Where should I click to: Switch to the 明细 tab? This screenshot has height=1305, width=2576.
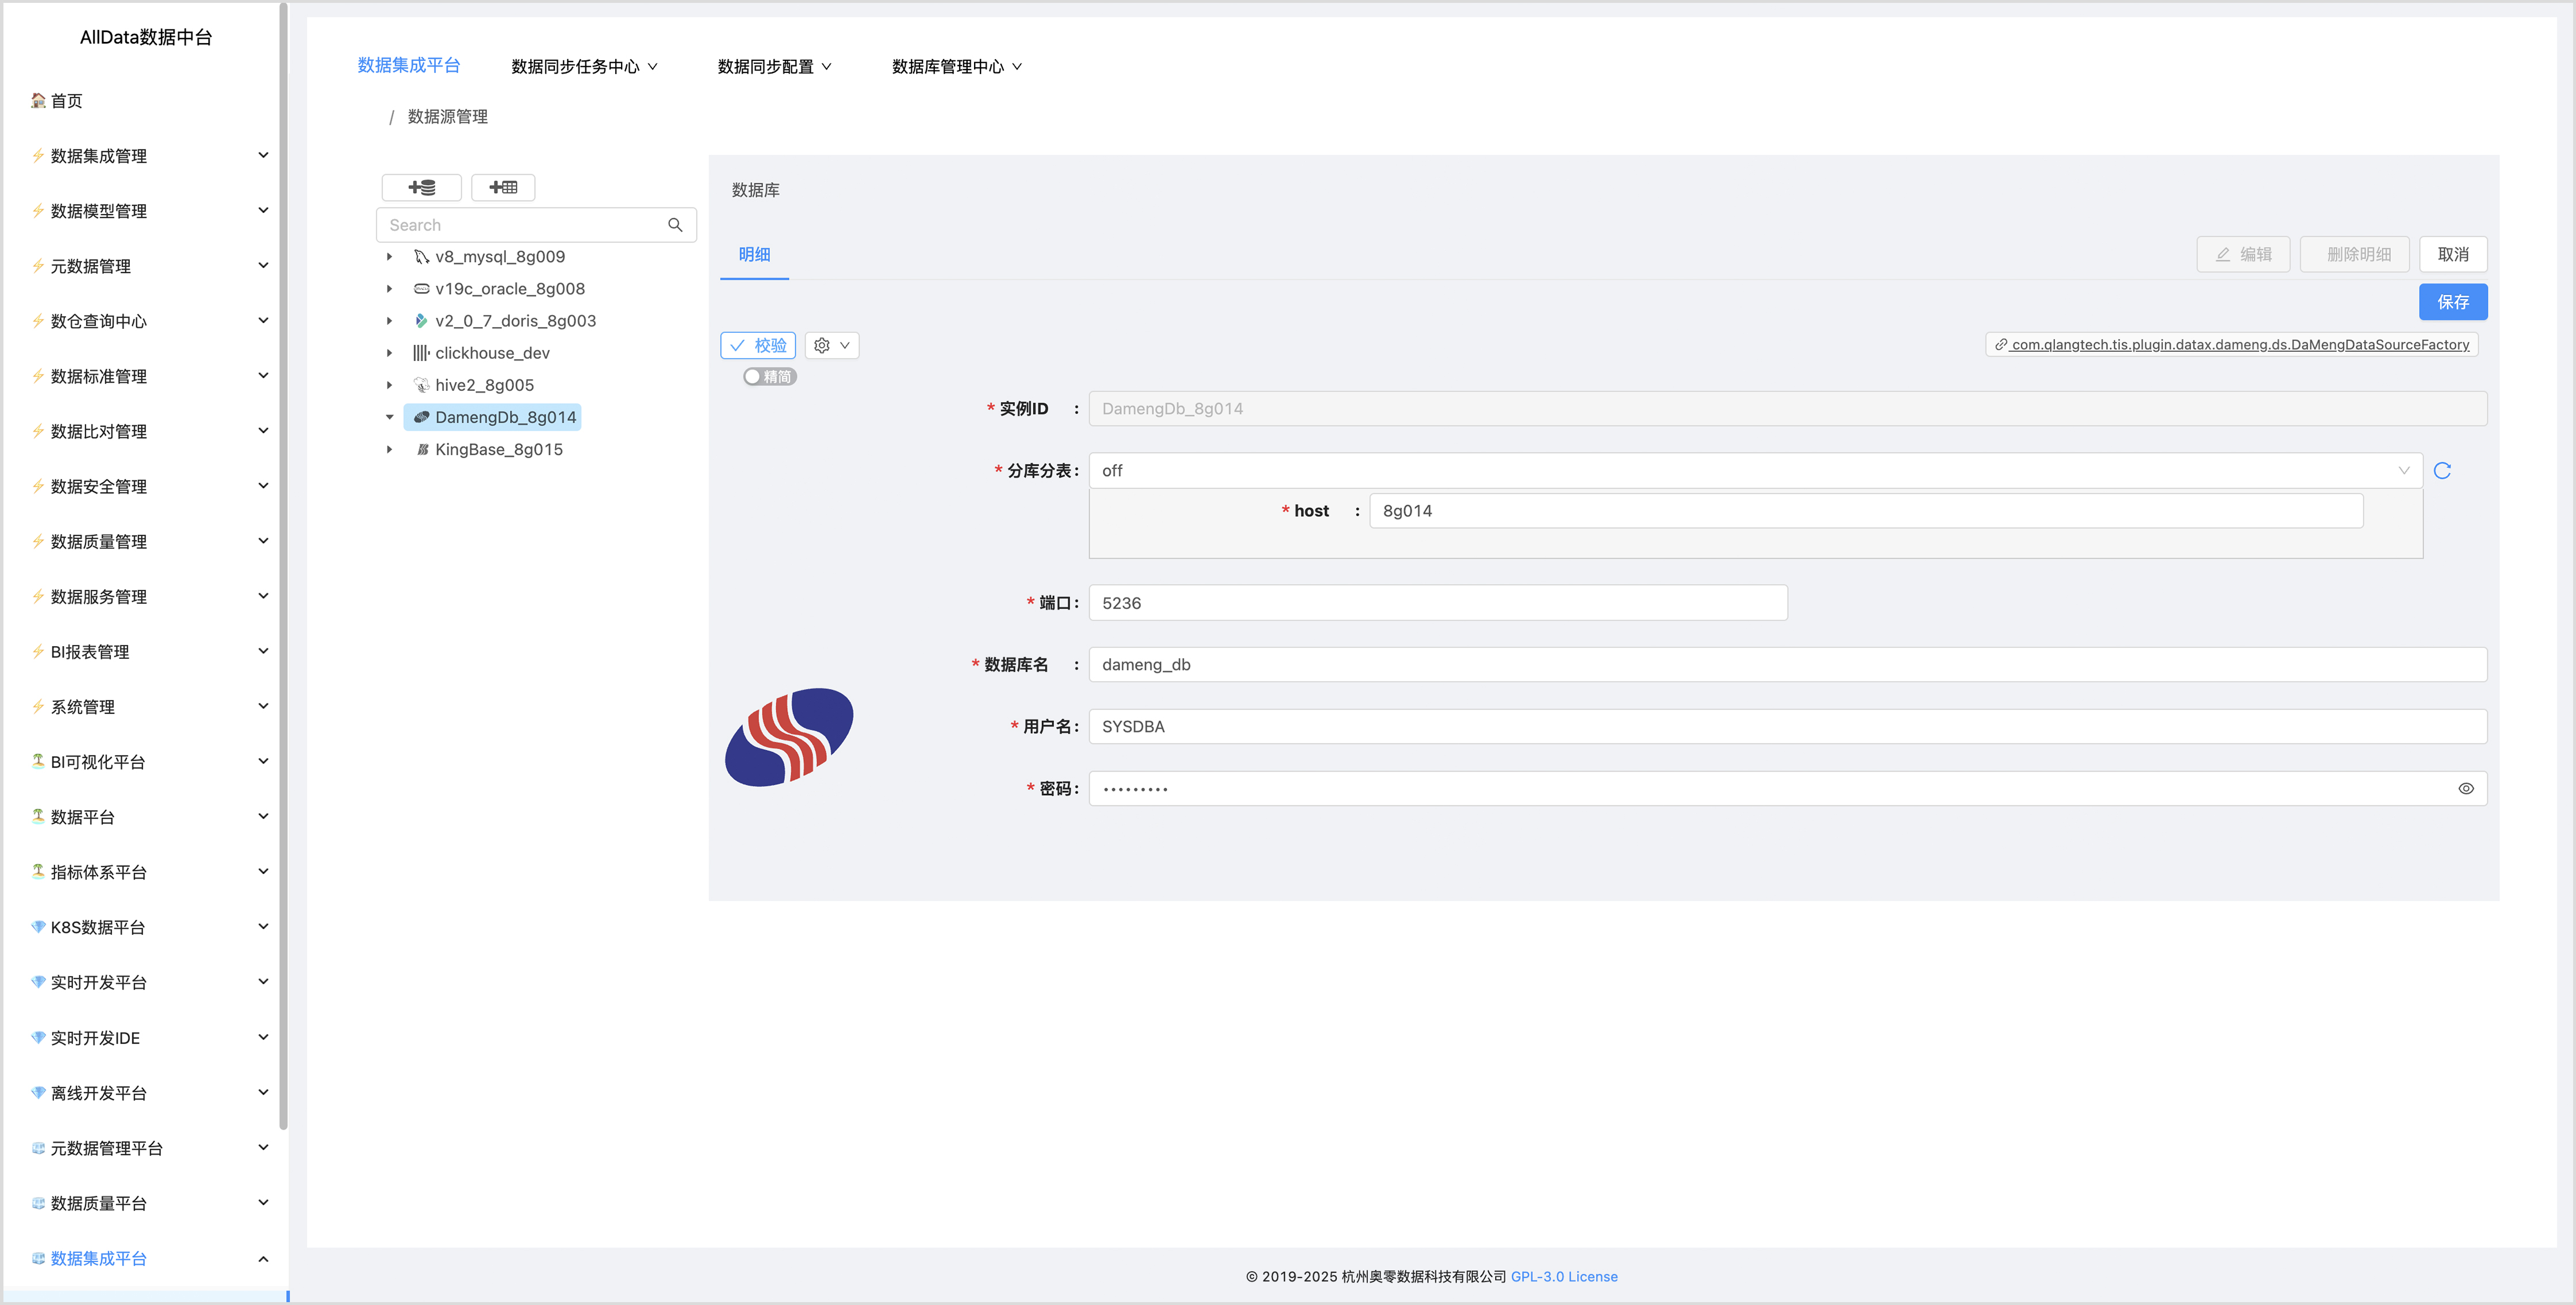pos(754,255)
